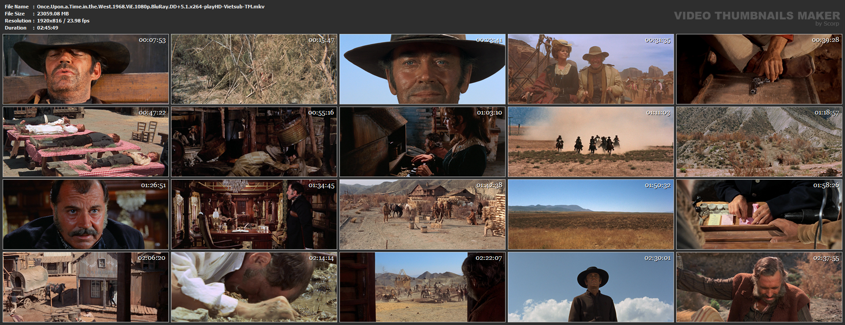Open the 00:31:35 frame thumbnail
845x325 pixels.
tap(591, 69)
